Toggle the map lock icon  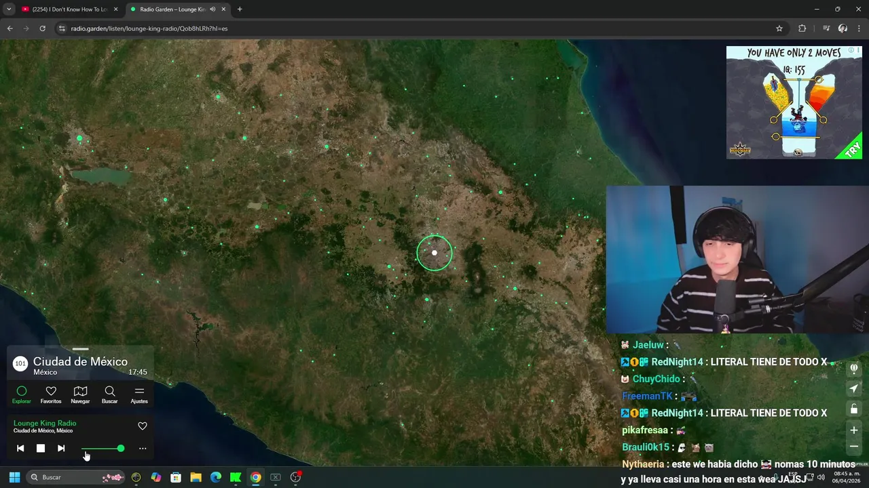[854, 409]
